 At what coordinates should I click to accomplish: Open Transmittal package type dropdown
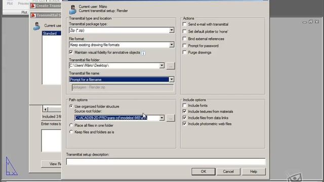pyautogui.click(x=172, y=30)
